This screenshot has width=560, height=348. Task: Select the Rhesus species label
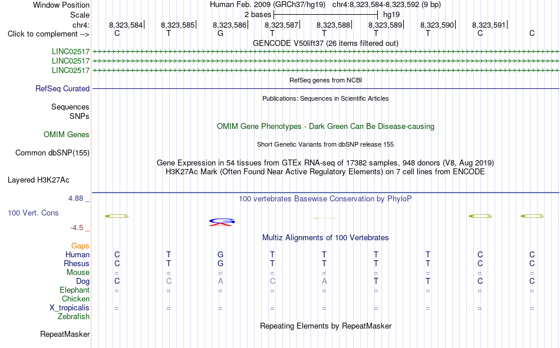[x=77, y=263]
